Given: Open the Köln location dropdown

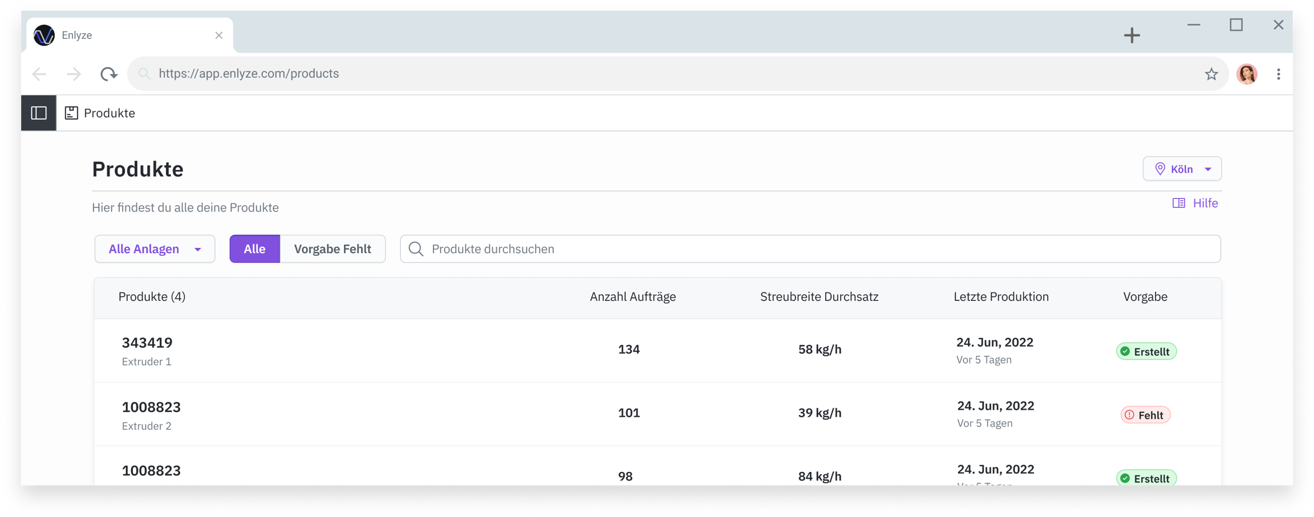Looking at the screenshot, I should [x=1182, y=169].
